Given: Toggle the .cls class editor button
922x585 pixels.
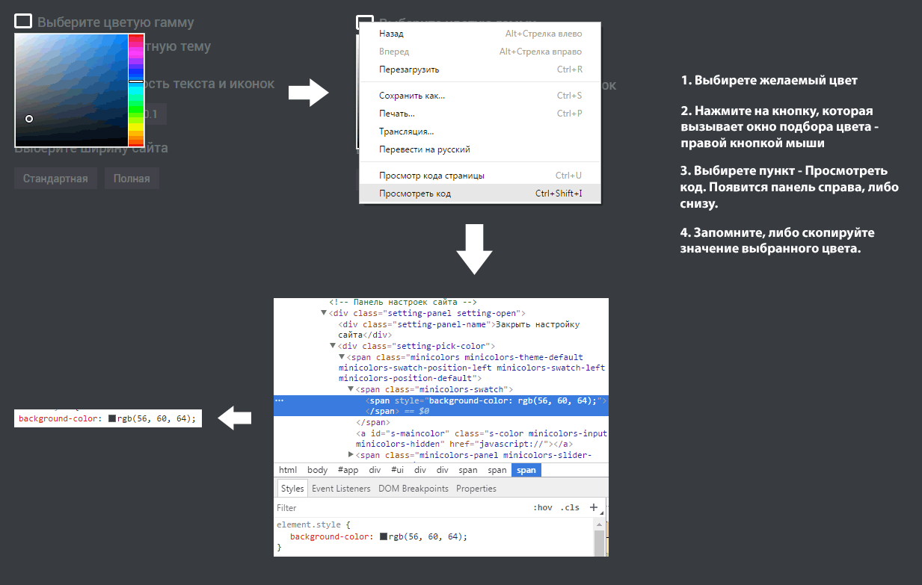Looking at the screenshot, I should point(569,507).
